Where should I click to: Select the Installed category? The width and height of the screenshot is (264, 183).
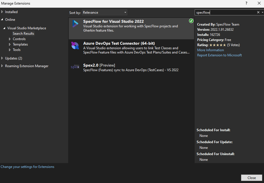[x=10, y=12]
